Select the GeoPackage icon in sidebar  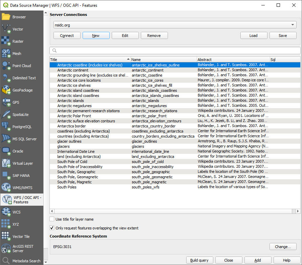[x=6, y=90]
